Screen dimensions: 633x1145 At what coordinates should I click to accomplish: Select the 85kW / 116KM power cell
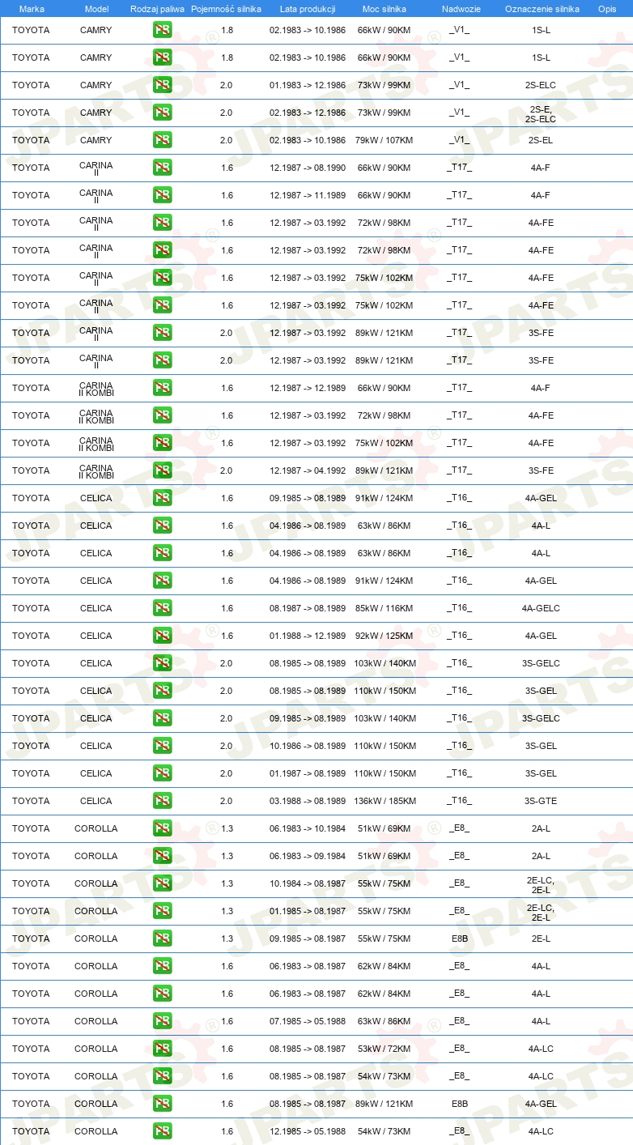(385, 608)
